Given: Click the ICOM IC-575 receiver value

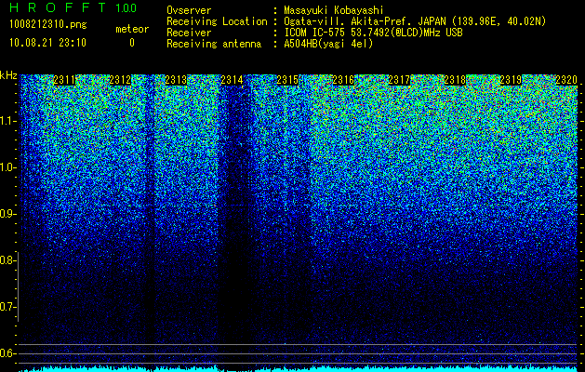Looking at the screenshot, I should click(373, 33).
